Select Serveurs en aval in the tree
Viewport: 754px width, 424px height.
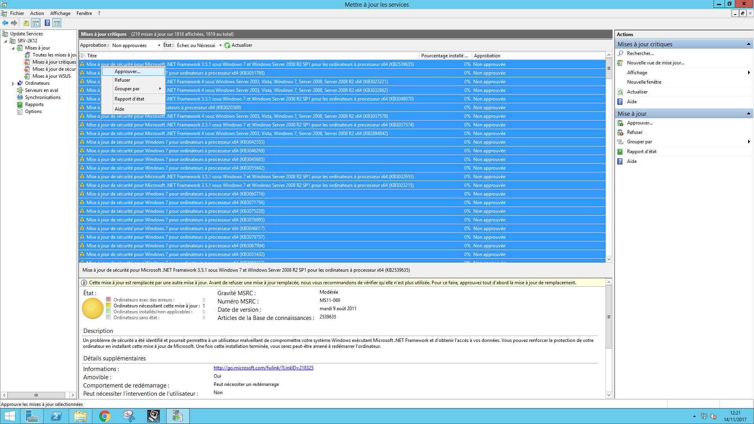[x=42, y=90]
